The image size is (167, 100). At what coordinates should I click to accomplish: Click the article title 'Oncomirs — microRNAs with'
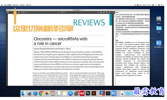click(60, 39)
